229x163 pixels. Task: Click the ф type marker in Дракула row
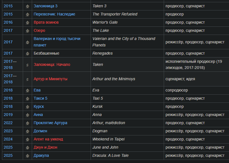click(x=28, y=156)
